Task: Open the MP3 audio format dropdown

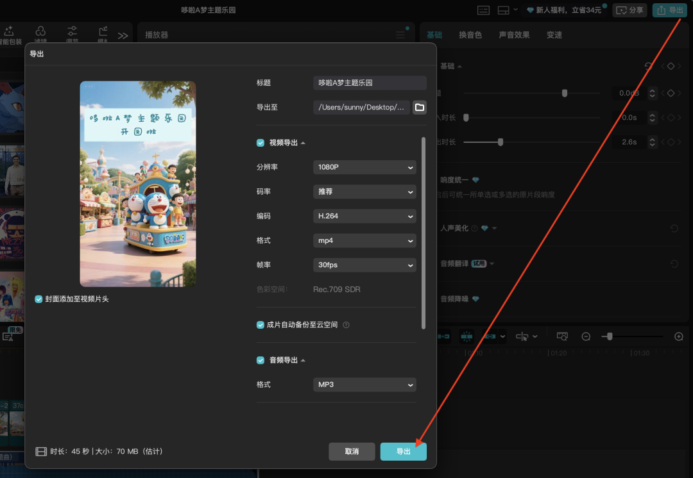Action: [364, 384]
